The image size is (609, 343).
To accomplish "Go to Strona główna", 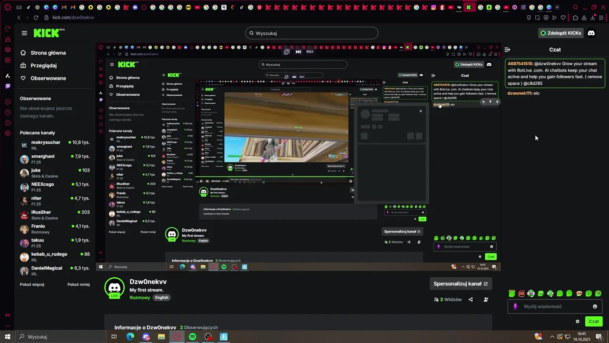I will point(48,53).
